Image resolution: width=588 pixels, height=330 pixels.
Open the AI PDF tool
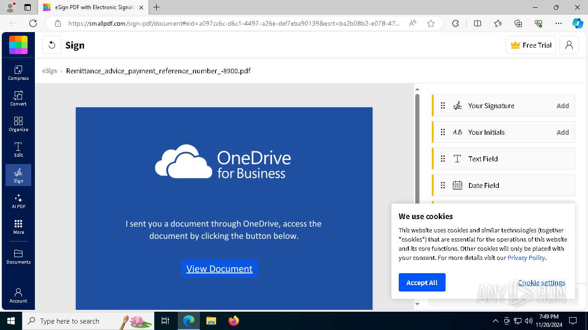coord(18,201)
